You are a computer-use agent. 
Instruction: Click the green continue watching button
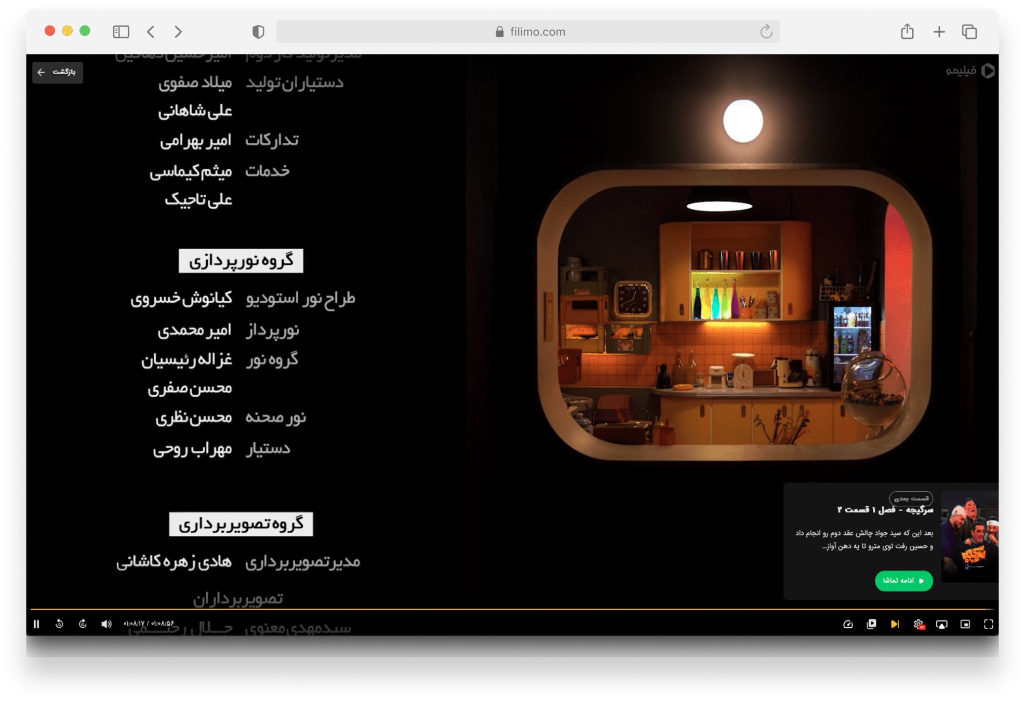pos(903,581)
